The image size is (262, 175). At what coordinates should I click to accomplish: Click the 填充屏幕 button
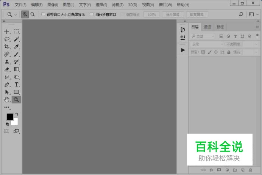197,14
